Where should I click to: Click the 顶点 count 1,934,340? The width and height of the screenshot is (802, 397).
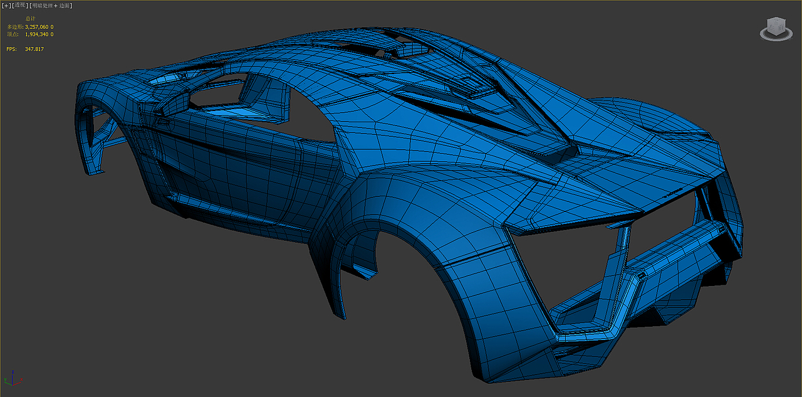click(36, 34)
